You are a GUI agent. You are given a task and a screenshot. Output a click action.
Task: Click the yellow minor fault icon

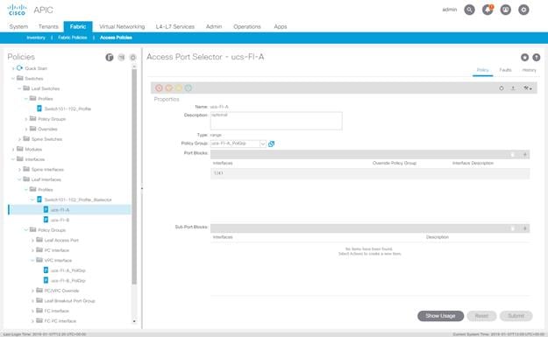click(179, 88)
